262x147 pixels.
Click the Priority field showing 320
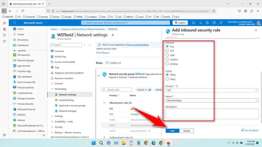(x=212, y=90)
